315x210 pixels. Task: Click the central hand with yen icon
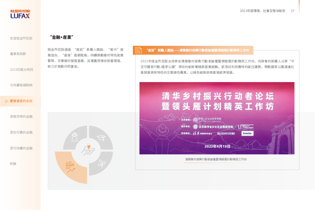(88, 150)
